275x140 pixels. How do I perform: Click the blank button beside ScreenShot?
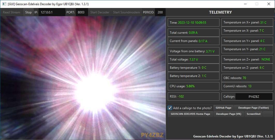(268, 114)
